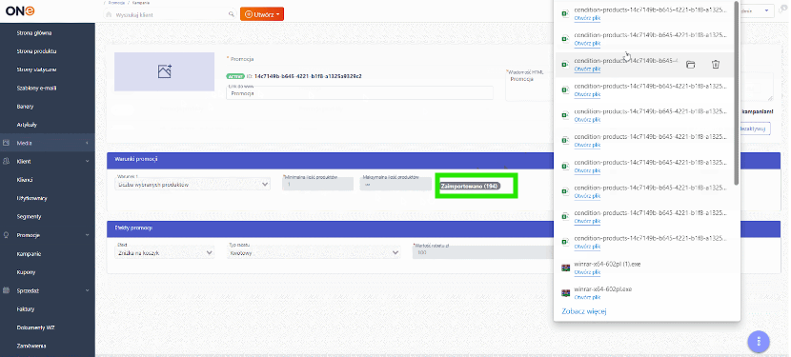Show hovered download in folder

690,64
